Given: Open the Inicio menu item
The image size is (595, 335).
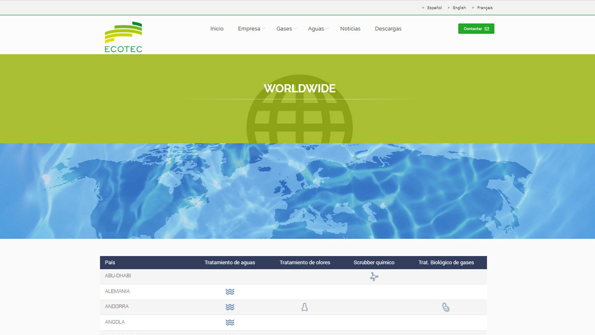Looking at the screenshot, I should [217, 29].
